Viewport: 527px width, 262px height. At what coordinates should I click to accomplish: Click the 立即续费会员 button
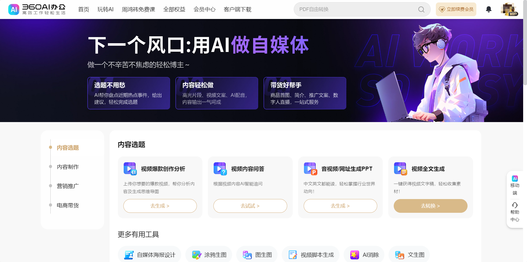pyautogui.click(x=456, y=9)
